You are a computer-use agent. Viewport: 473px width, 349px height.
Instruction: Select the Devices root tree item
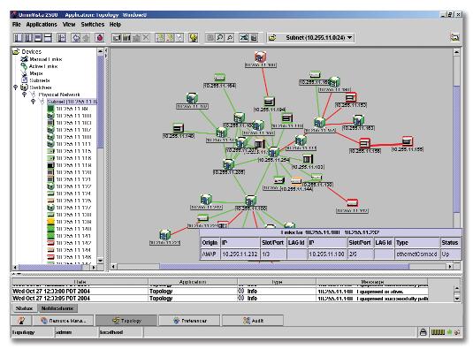point(32,52)
